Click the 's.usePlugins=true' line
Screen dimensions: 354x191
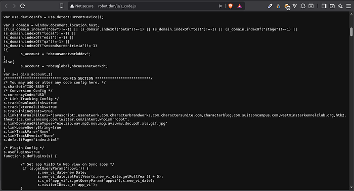[21, 152]
